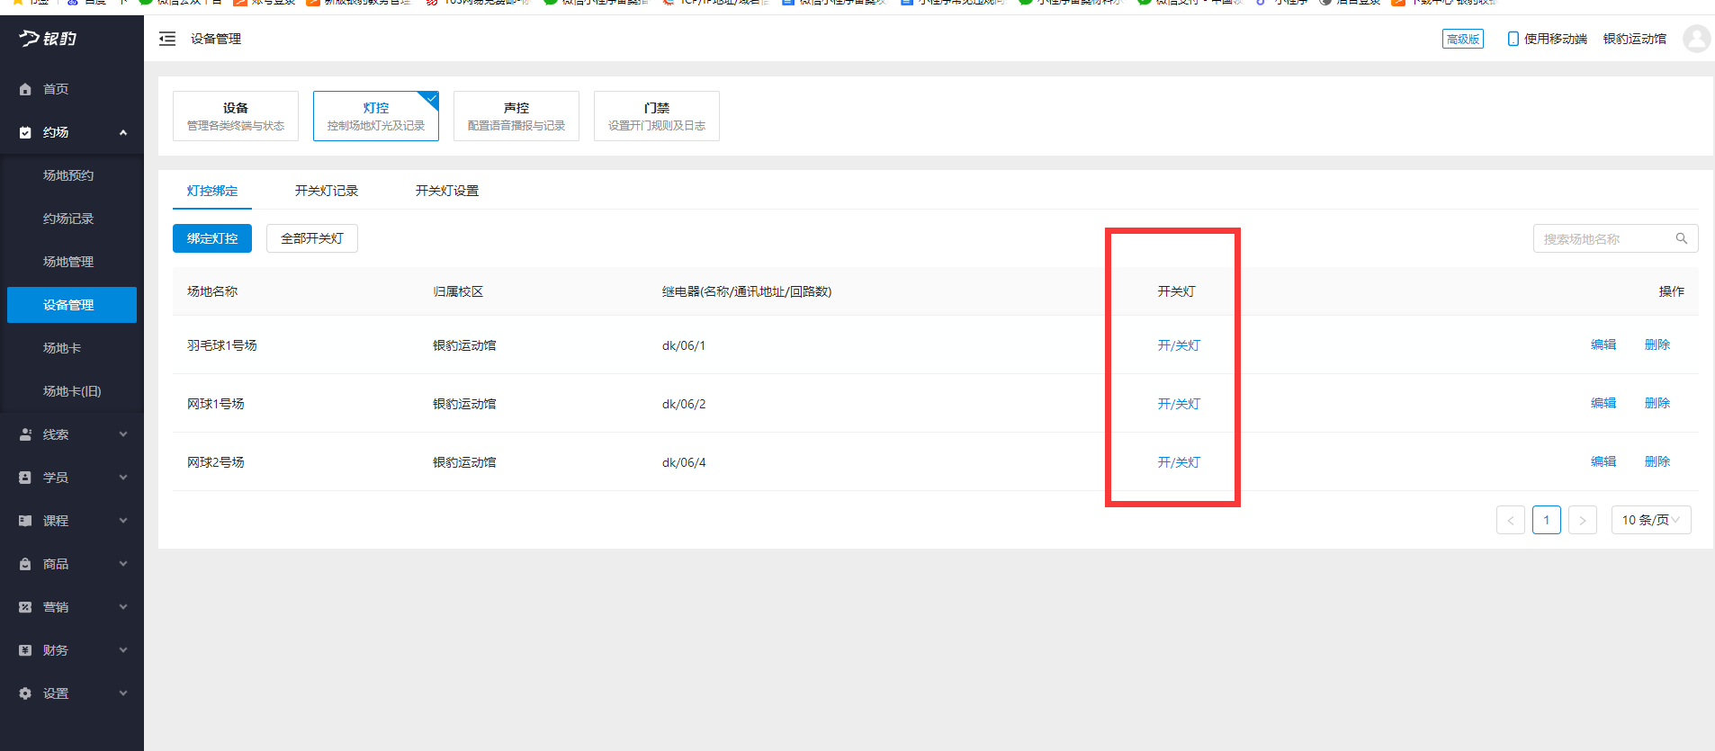The image size is (1715, 751).
Task: Click the 商品 bag icon in sidebar
Action: pos(25,564)
